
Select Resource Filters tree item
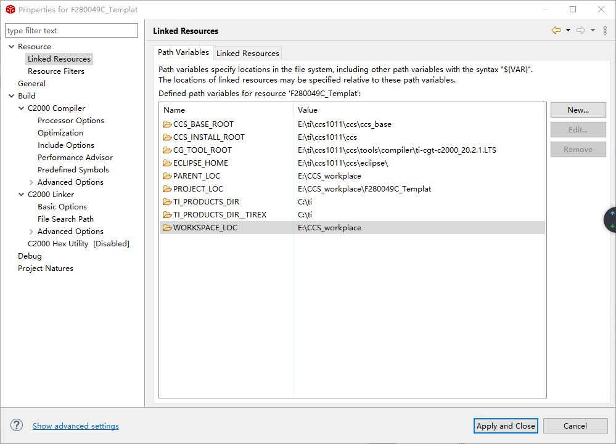tap(56, 71)
